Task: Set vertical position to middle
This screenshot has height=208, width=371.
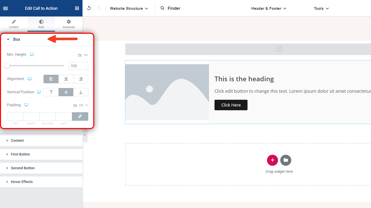Action: tap(66, 92)
